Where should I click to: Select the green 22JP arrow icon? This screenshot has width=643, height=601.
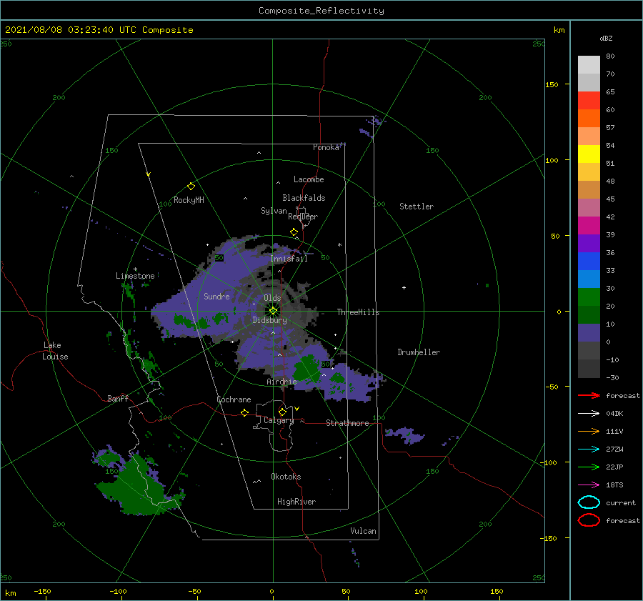[589, 467]
